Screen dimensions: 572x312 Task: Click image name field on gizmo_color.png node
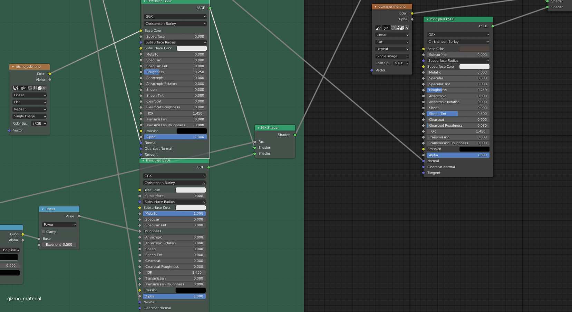click(23, 88)
